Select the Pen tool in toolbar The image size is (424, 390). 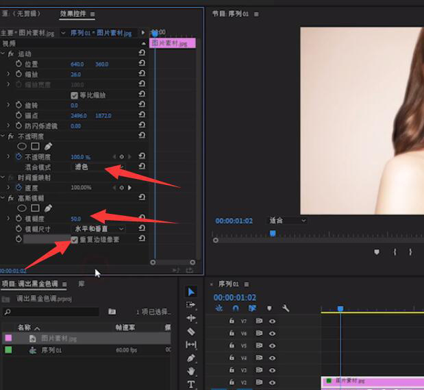click(x=191, y=358)
